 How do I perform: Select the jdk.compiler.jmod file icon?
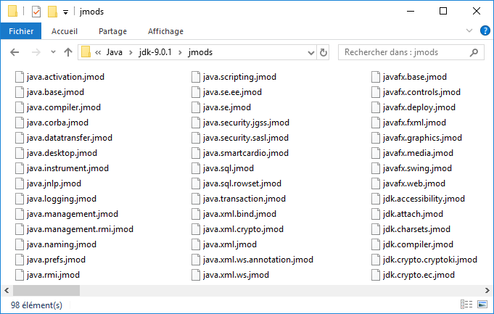(x=376, y=244)
